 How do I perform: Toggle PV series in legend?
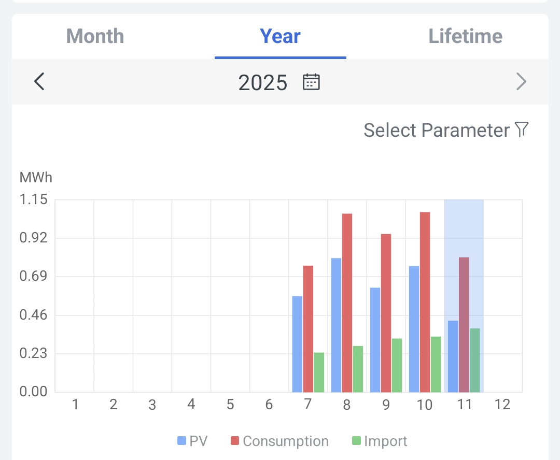pyautogui.click(x=192, y=441)
